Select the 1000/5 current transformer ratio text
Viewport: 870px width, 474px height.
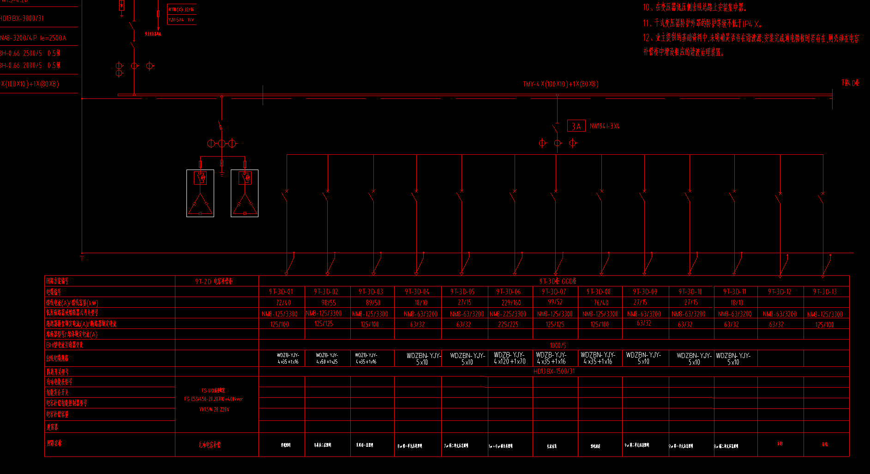tap(558, 346)
